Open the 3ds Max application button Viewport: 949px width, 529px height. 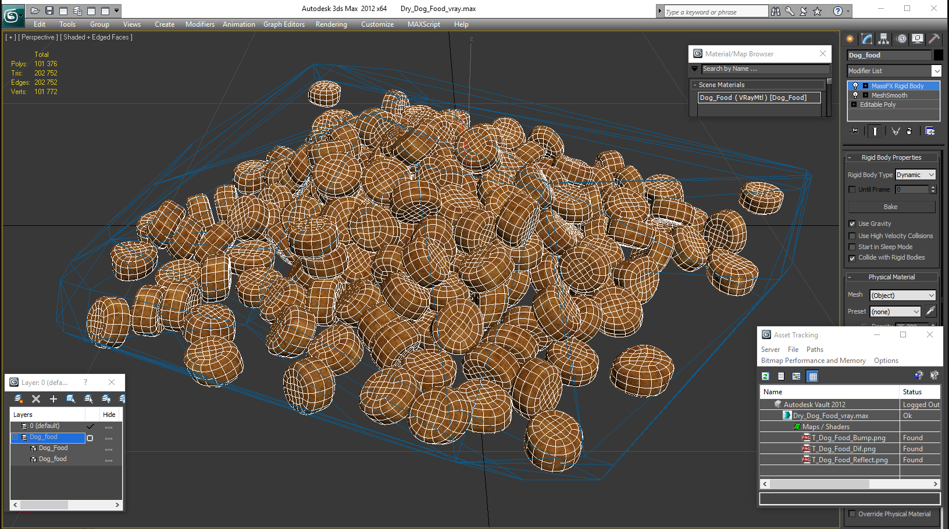coord(12,16)
